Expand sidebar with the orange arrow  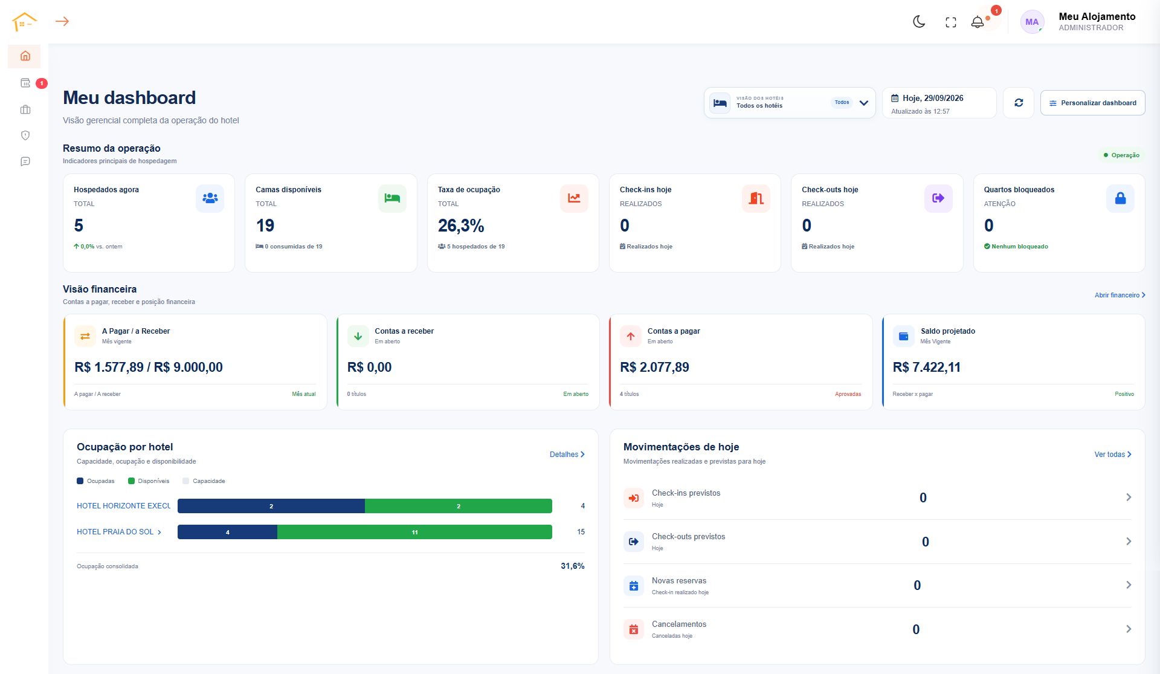click(62, 21)
